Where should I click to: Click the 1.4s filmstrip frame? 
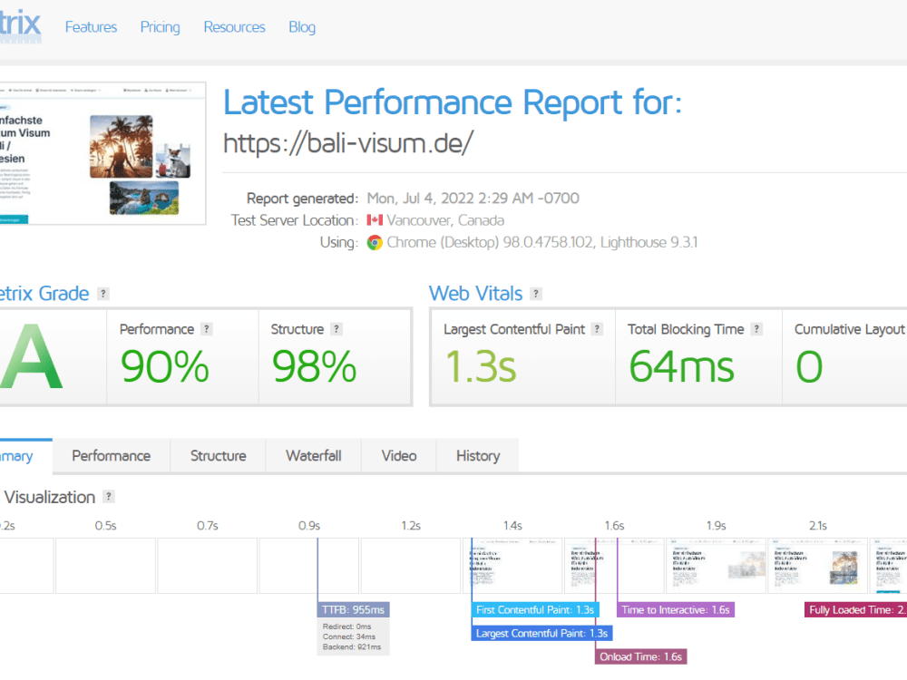512,566
